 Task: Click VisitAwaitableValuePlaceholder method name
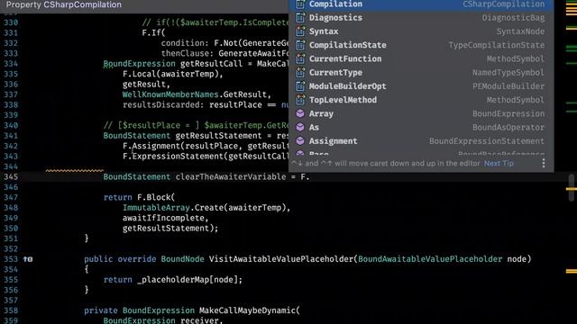(281, 259)
